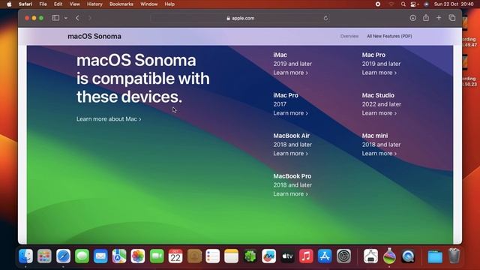Open Learn more under MacBook Air

tap(290, 153)
